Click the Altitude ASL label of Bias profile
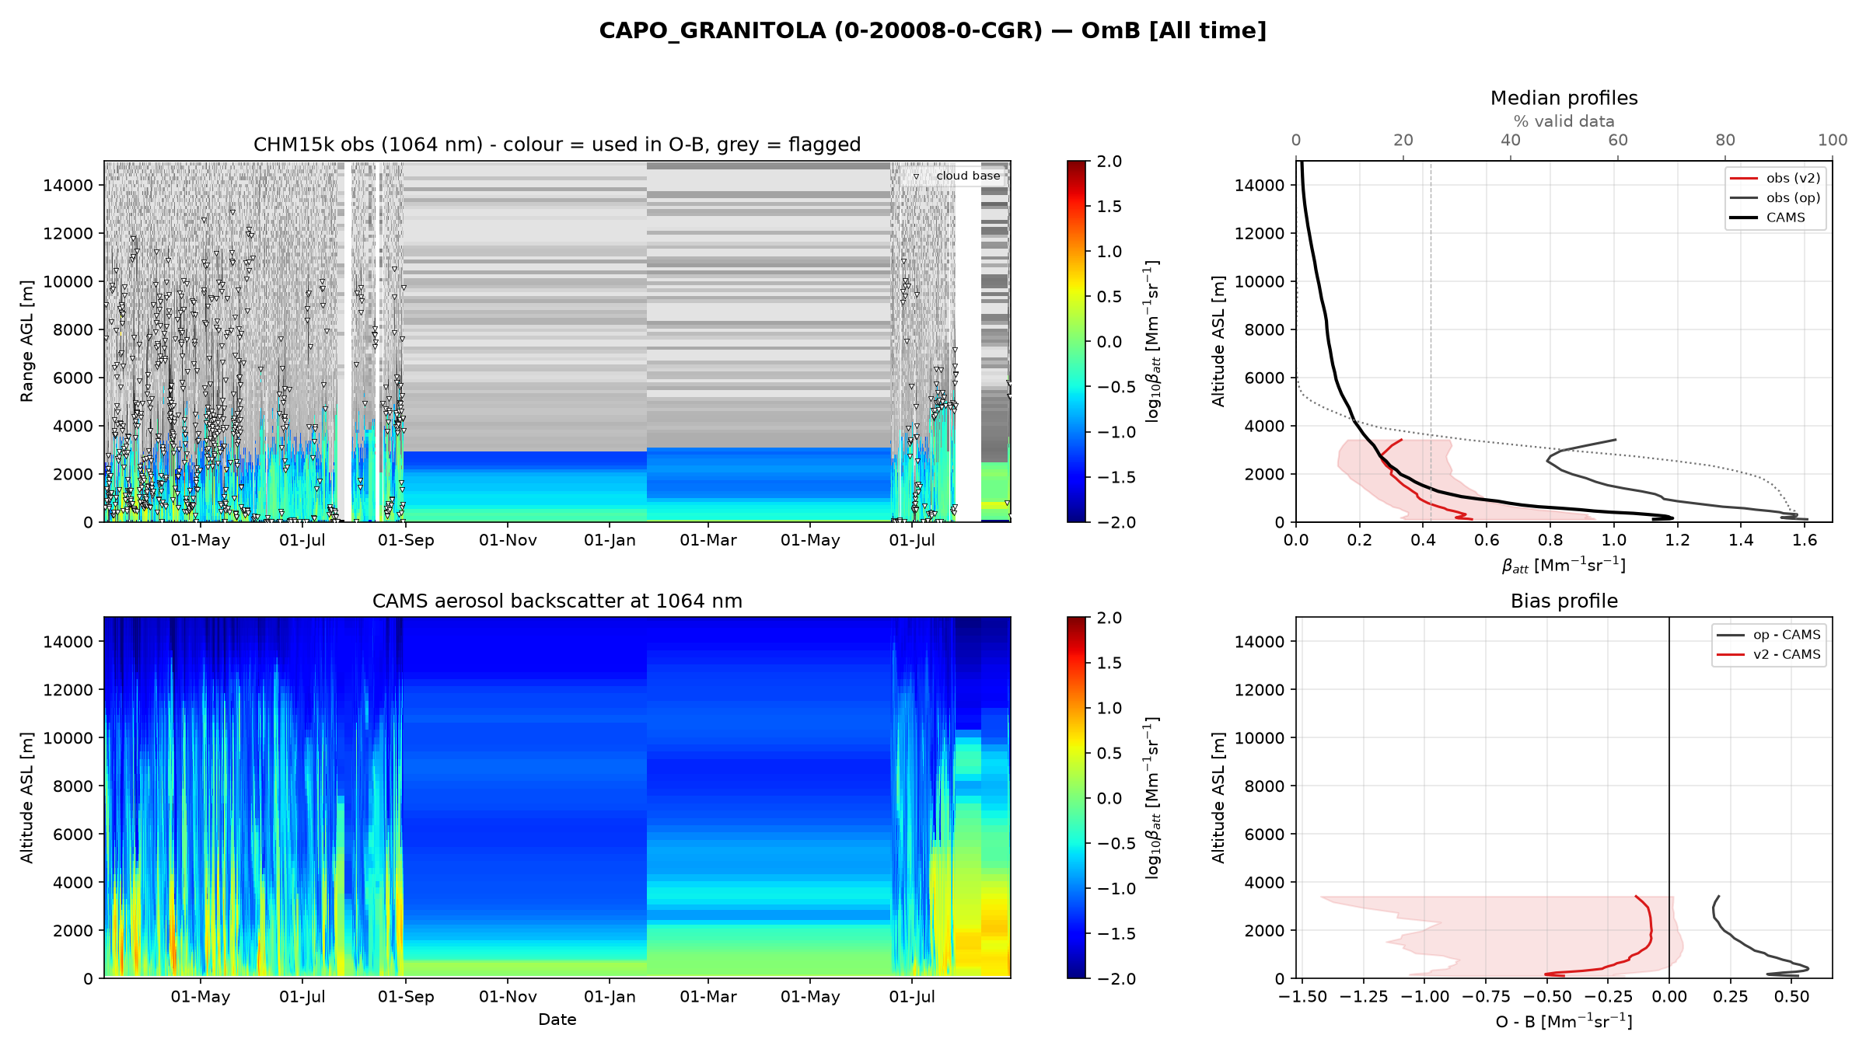 click(1218, 797)
